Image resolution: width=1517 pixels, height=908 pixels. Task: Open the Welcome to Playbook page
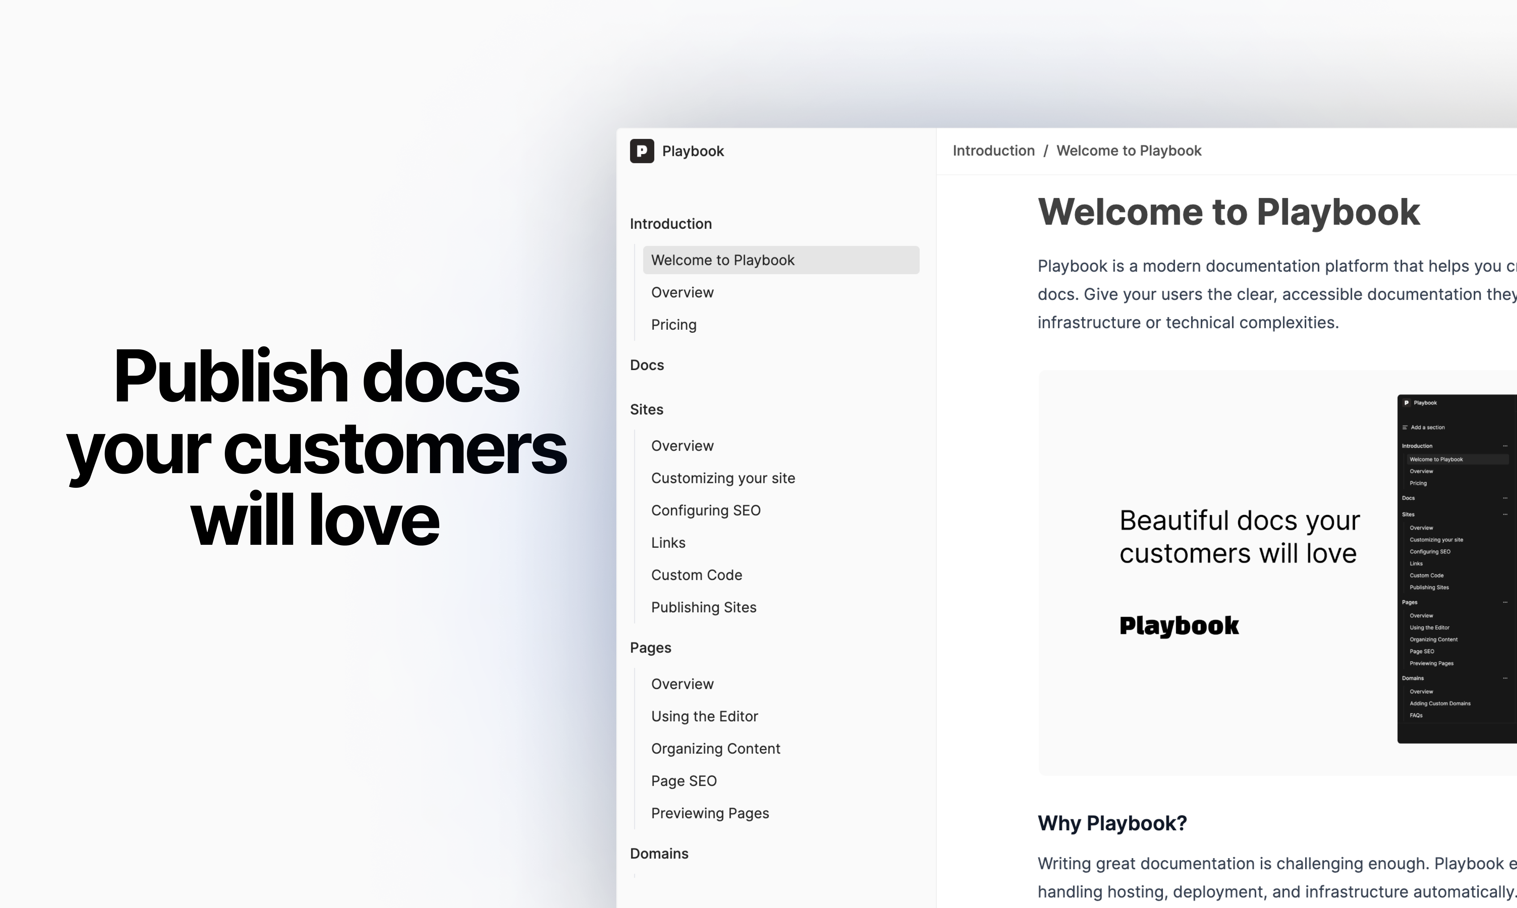pos(722,260)
